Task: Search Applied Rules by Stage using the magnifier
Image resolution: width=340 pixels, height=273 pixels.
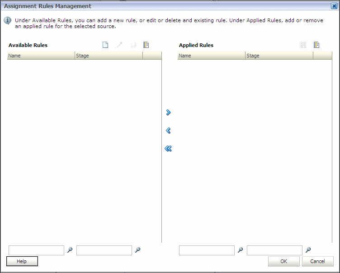Action: coord(308,250)
